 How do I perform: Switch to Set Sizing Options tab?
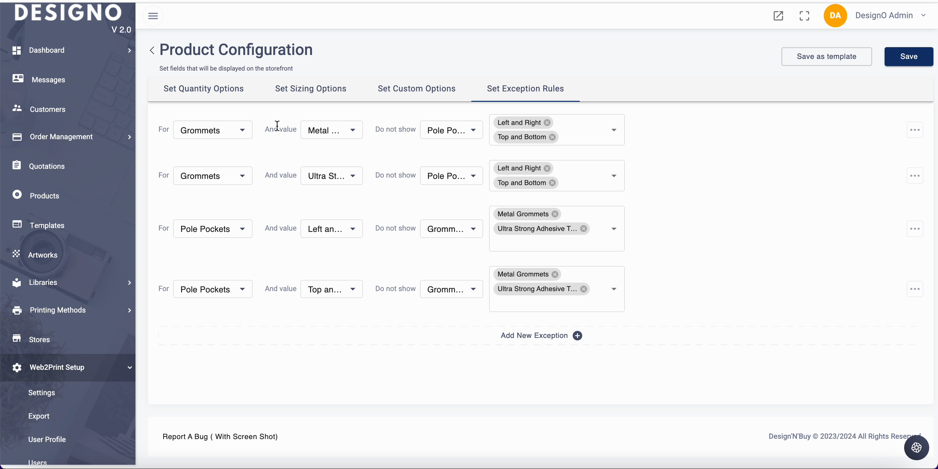point(310,89)
